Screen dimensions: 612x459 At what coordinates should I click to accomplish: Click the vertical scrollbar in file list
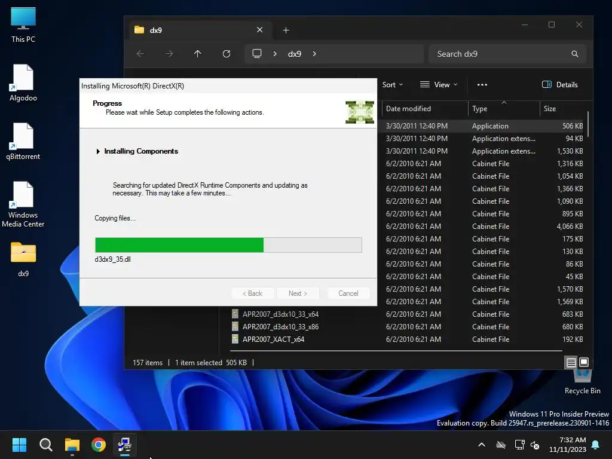588,124
